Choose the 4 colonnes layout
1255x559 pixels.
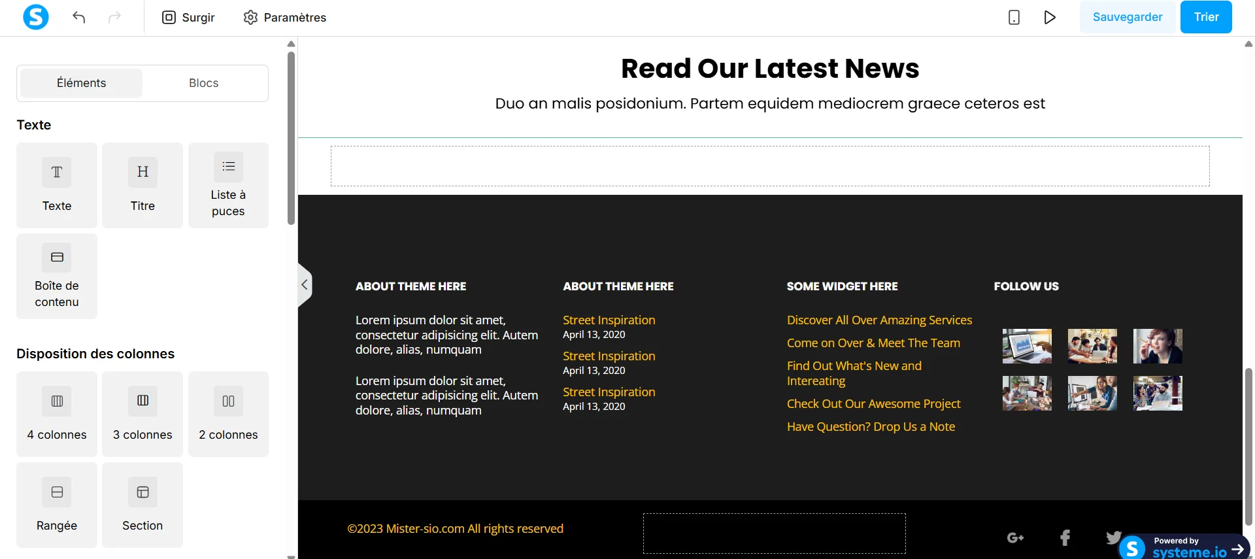pos(57,414)
